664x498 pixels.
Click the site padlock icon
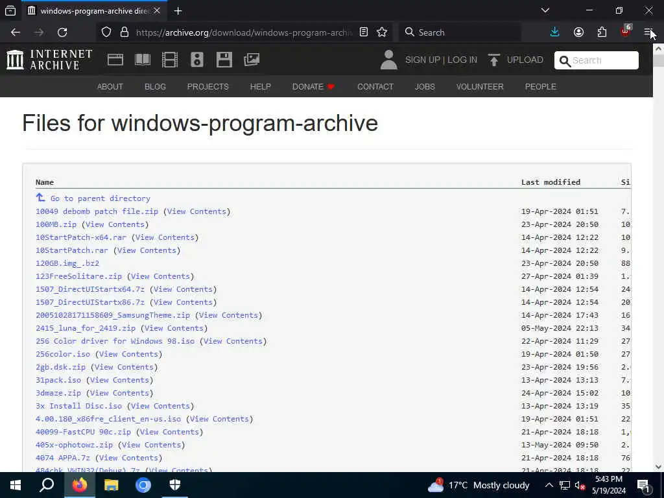tap(124, 32)
